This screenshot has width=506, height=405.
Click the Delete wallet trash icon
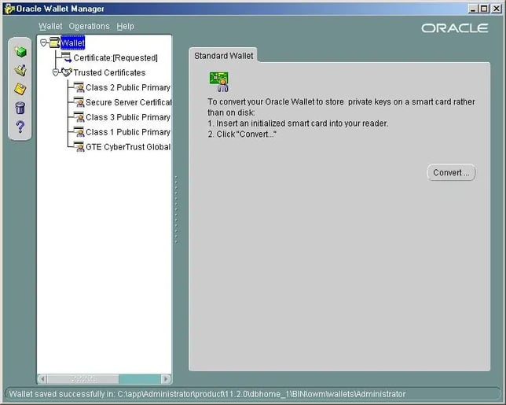tap(20, 108)
